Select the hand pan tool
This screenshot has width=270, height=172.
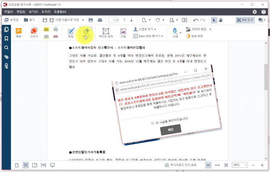pos(221,20)
